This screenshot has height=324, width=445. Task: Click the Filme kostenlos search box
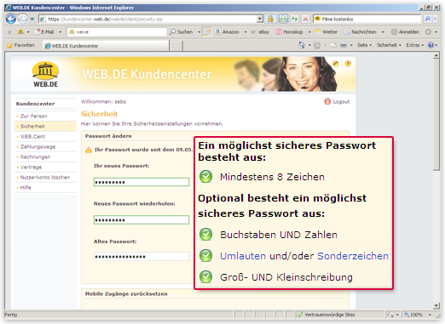367,19
